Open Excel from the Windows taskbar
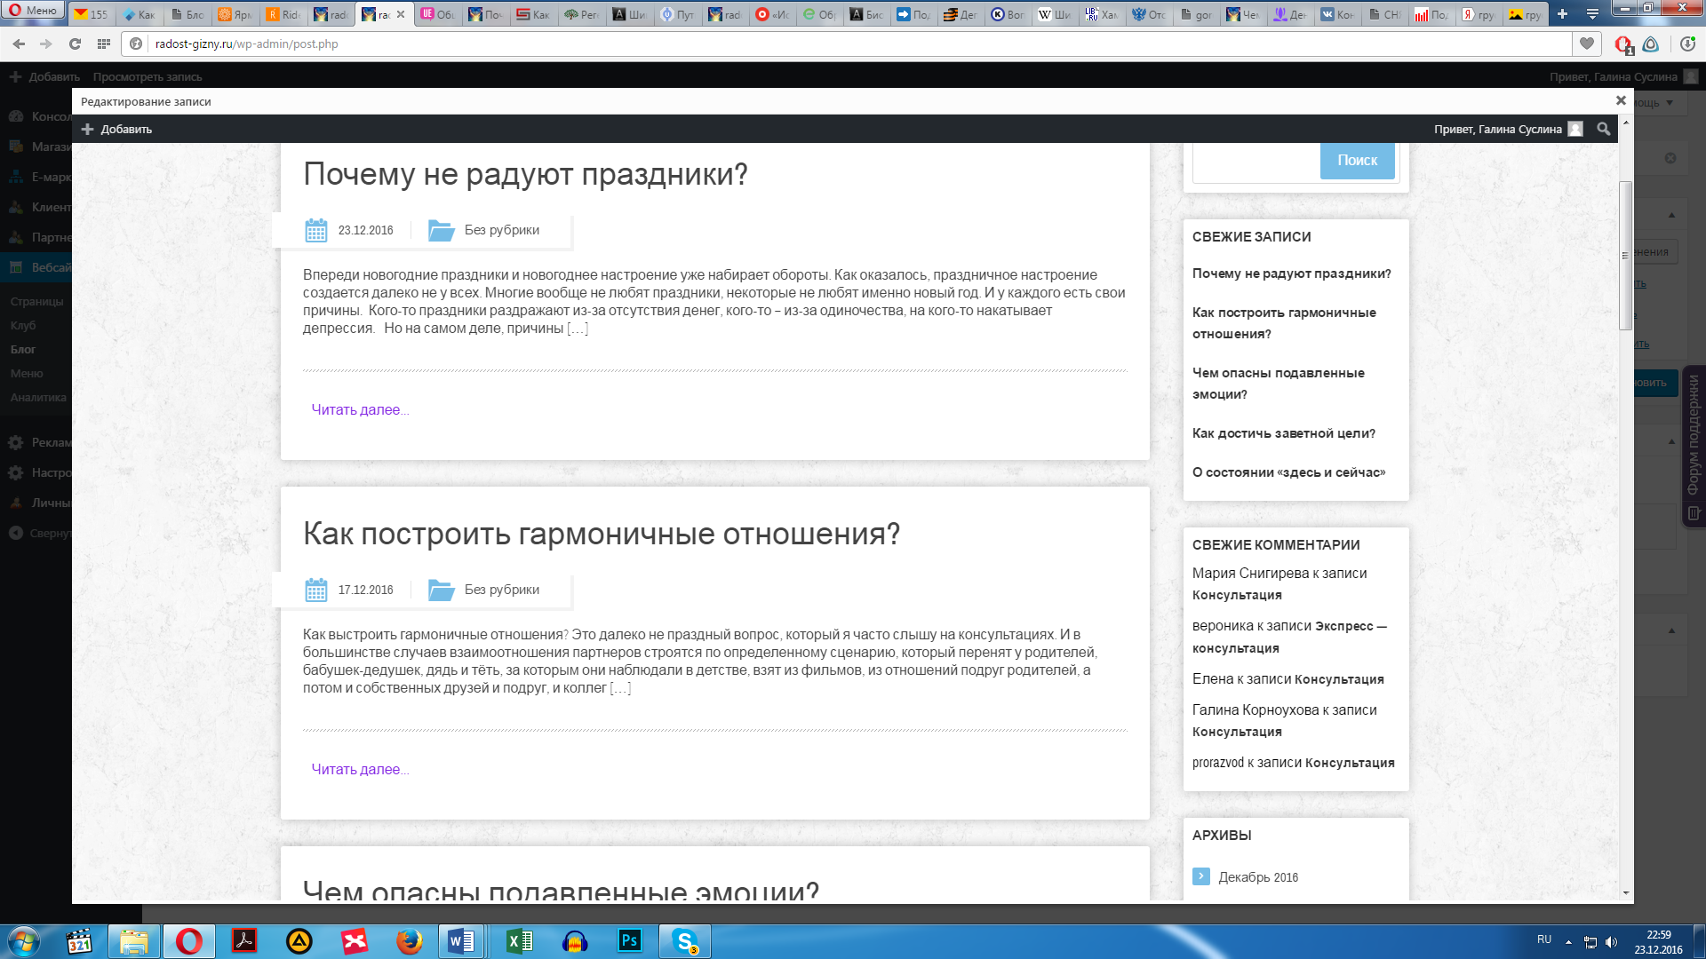1706x959 pixels. tap(519, 941)
